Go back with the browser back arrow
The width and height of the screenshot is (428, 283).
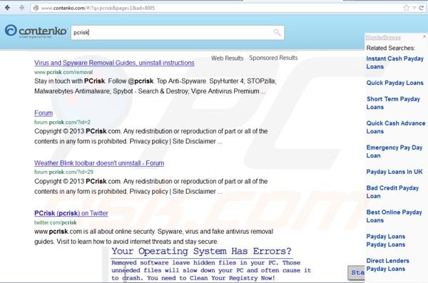tap(7, 8)
